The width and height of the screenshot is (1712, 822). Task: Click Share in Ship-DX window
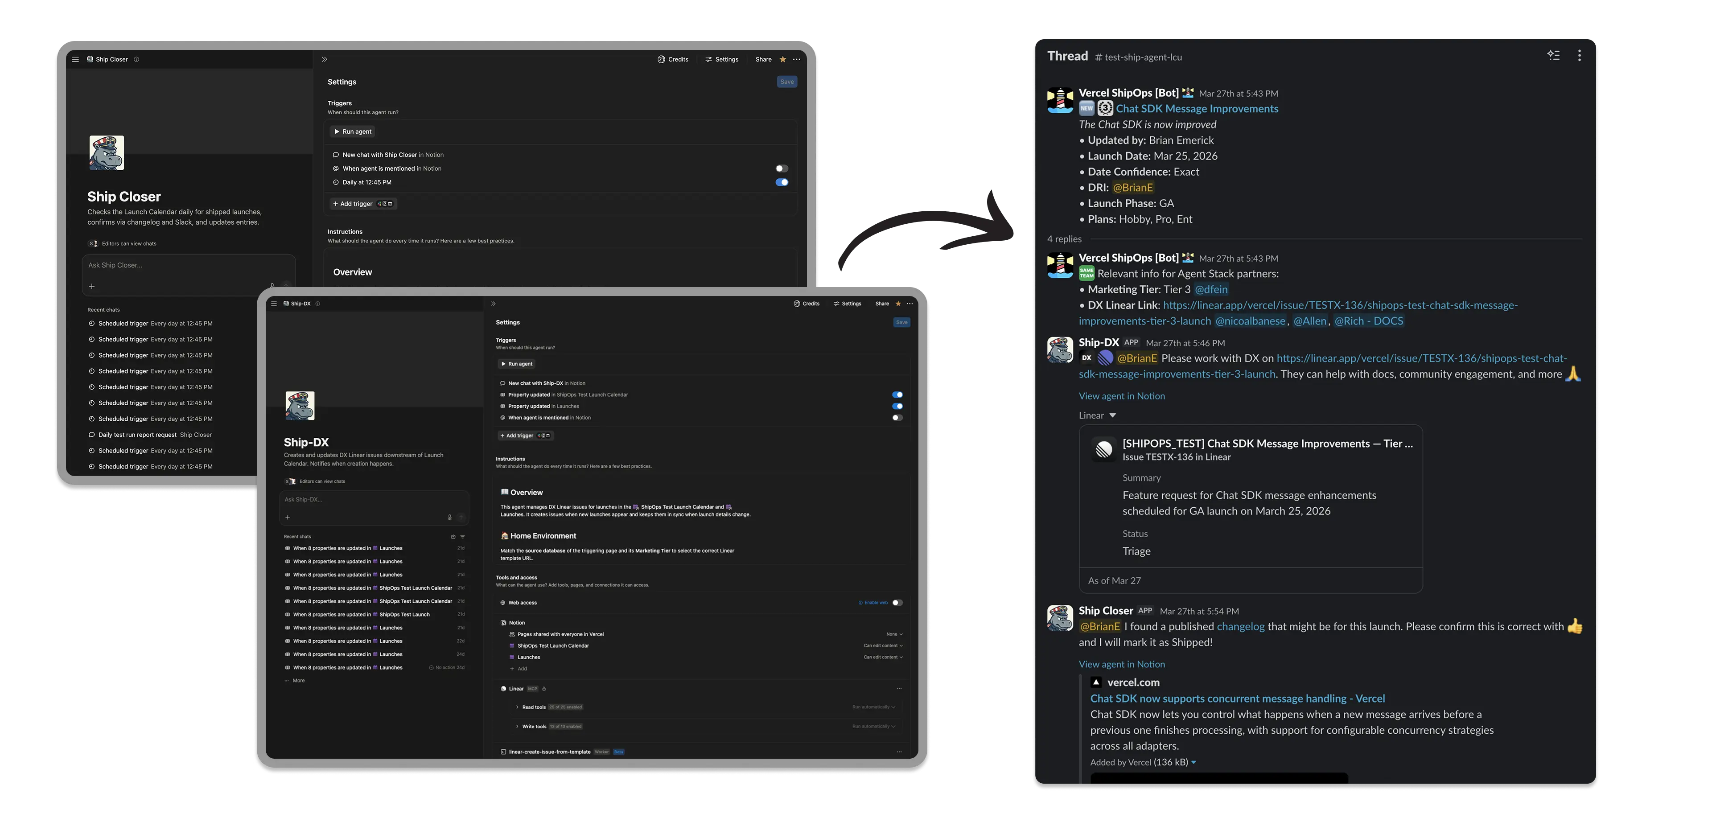point(882,304)
